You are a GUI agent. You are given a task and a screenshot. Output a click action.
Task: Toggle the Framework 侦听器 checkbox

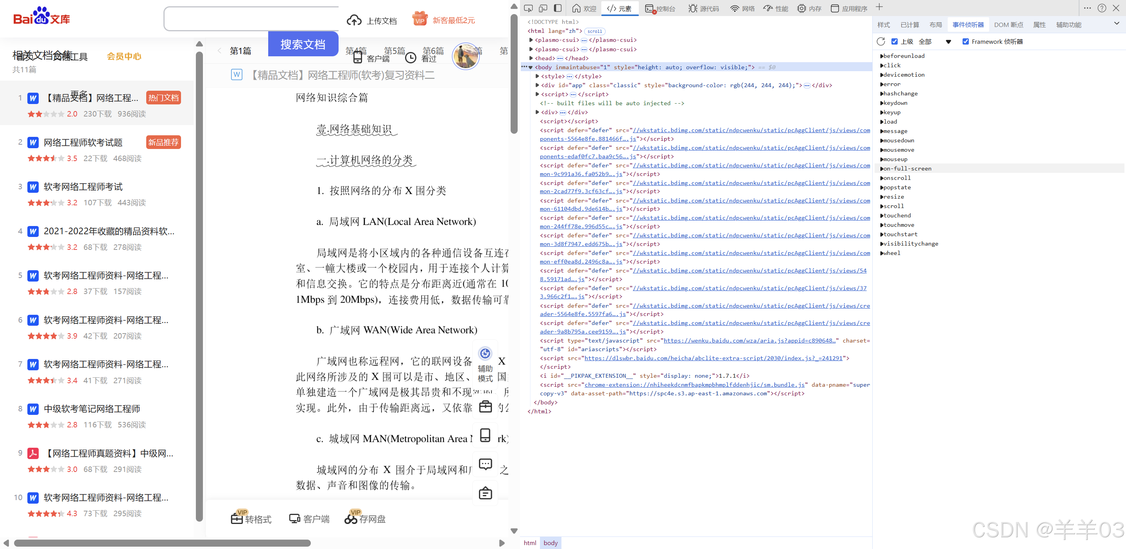pyautogui.click(x=966, y=41)
